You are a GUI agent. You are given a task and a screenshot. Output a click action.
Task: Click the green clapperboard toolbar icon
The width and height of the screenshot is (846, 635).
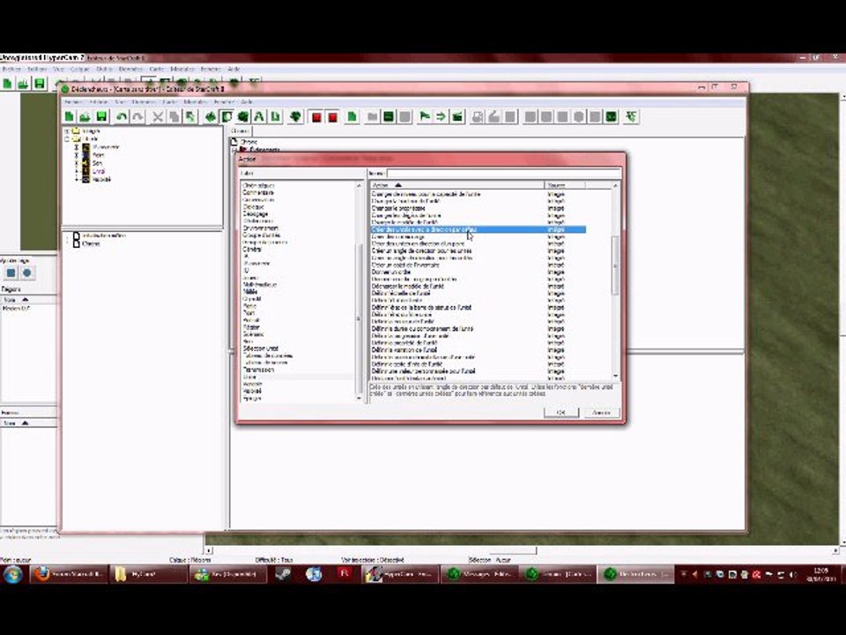457,116
